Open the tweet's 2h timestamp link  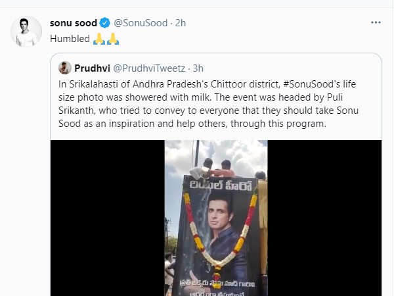181,23
